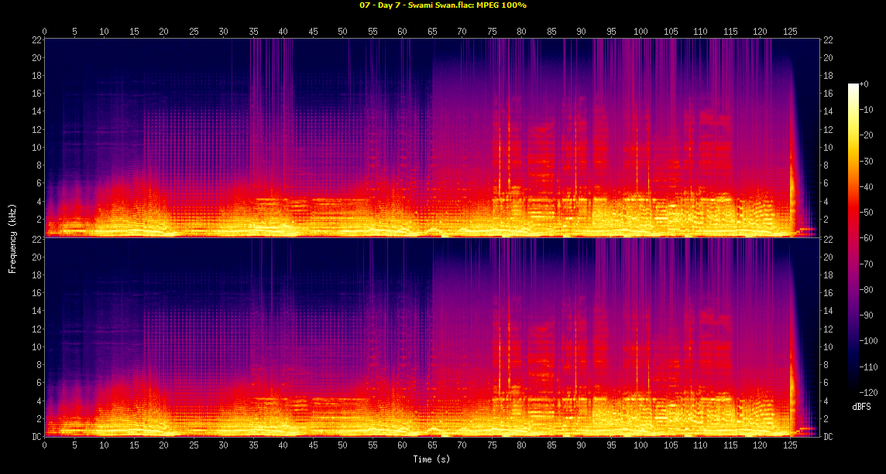The width and height of the screenshot is (886, 474).
Task: Click the "-70" value on the color scale
Action: [x=866, y=264]
